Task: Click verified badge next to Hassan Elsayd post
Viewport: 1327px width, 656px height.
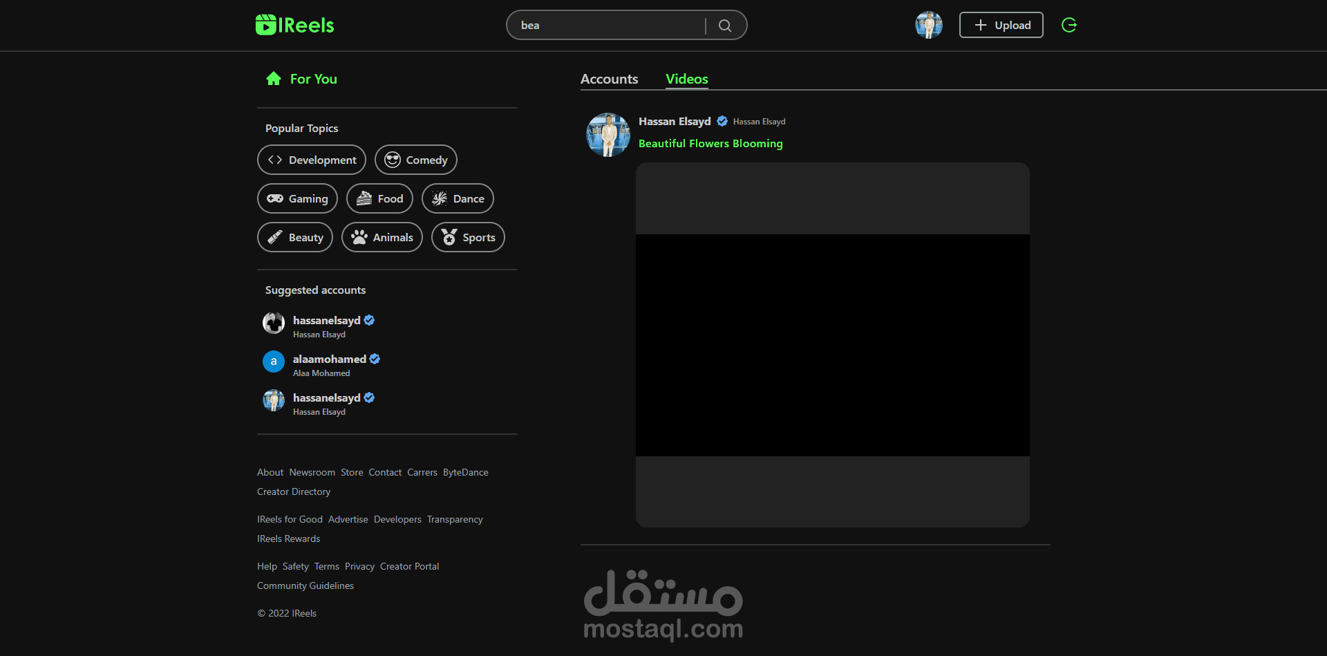Action: pos(722,121)
